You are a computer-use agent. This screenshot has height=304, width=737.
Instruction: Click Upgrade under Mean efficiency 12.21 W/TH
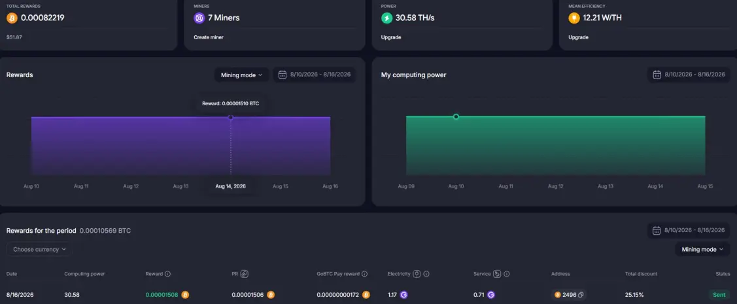coord(578,37)
